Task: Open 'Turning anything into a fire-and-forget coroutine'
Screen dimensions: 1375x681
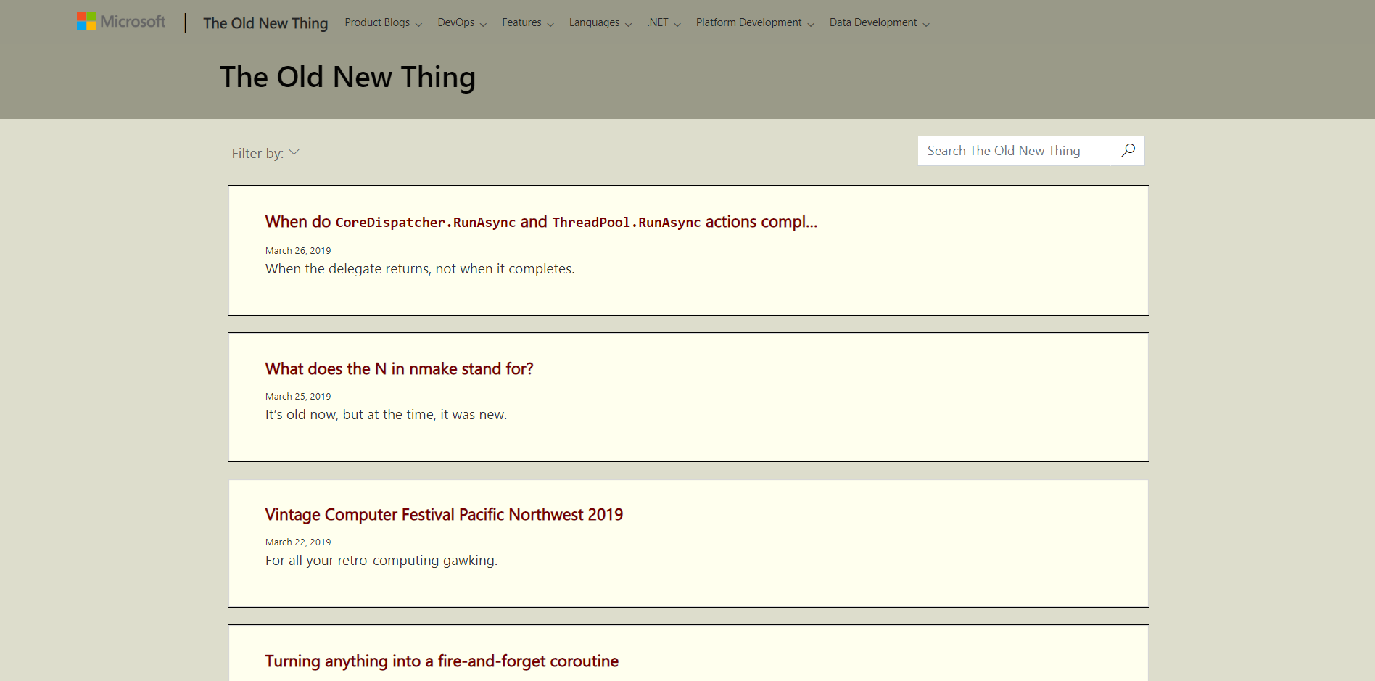Action: (442, 661)
